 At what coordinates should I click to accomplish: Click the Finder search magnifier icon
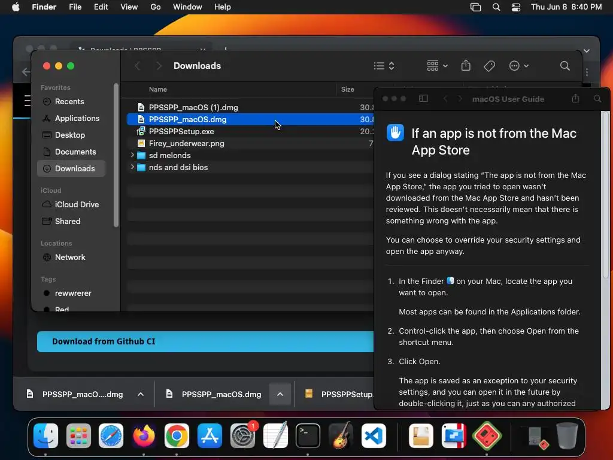(x=565, y=66)
